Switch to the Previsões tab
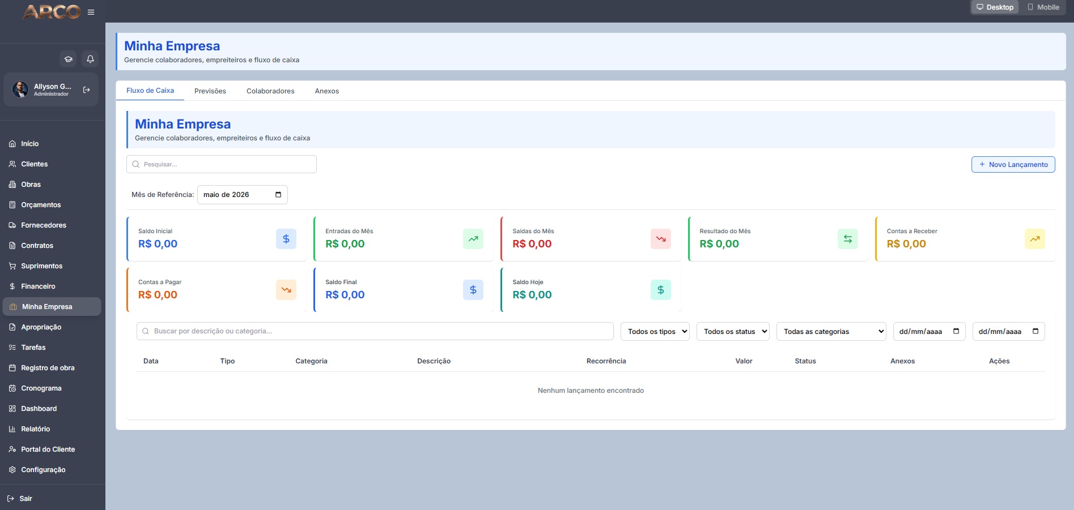 [210, 91]
